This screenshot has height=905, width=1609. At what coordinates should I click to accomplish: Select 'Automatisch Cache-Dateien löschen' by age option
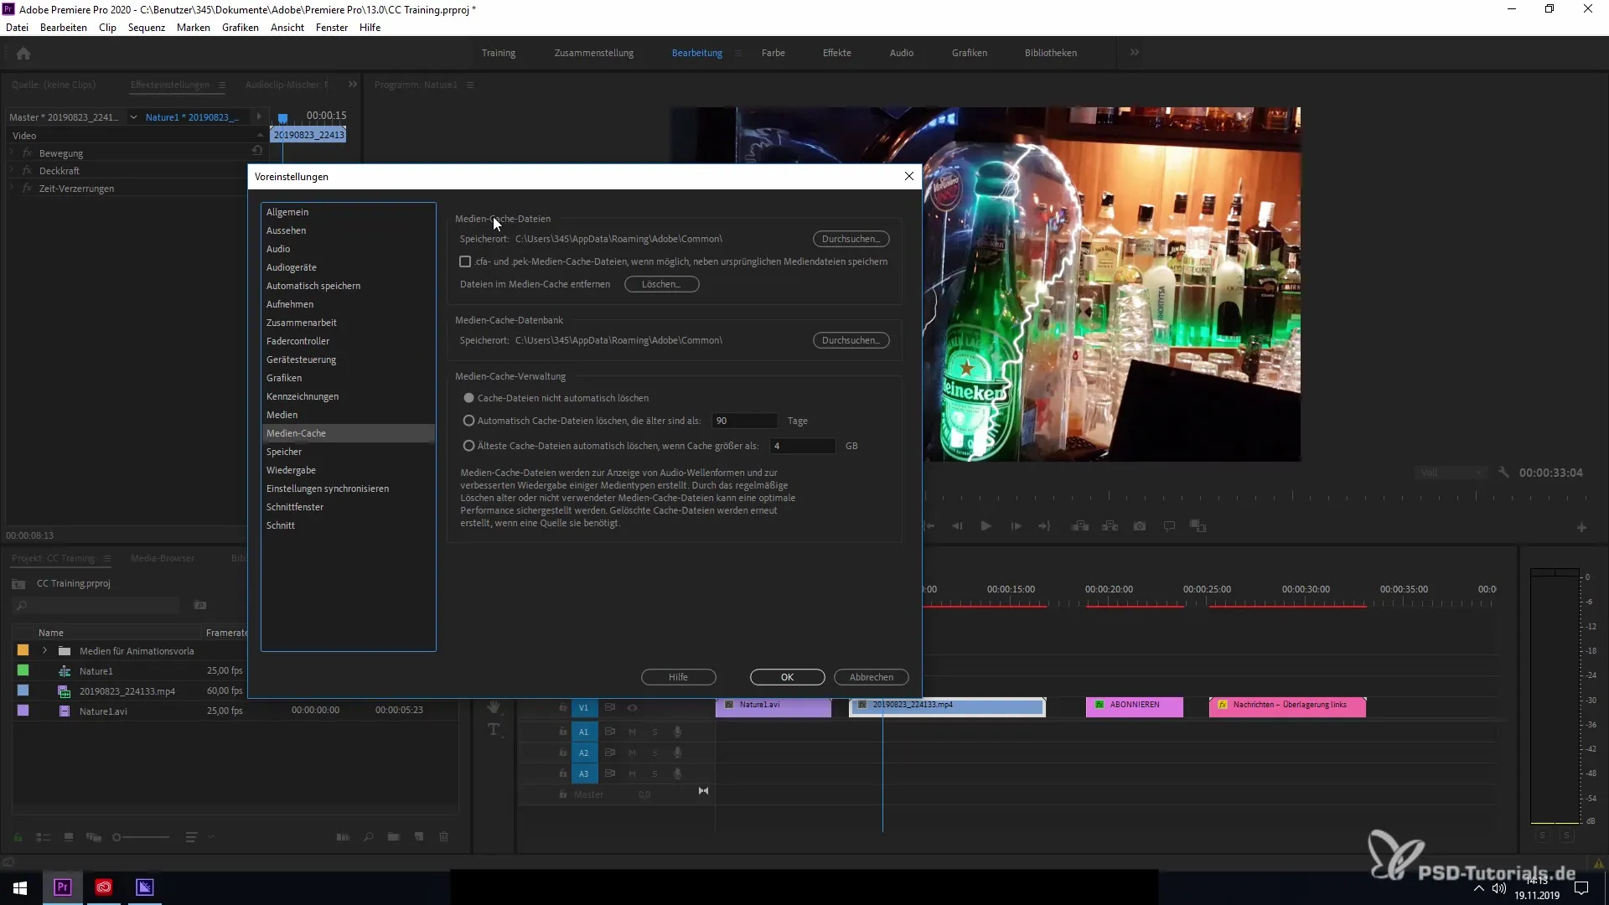(469, 421)
